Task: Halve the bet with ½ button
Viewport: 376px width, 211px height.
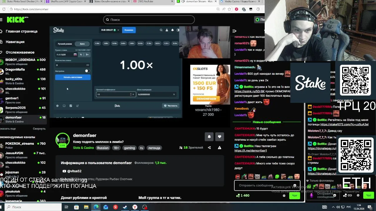Action: tap(81, 55)
